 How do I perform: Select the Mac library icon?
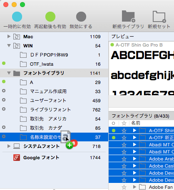17,37
